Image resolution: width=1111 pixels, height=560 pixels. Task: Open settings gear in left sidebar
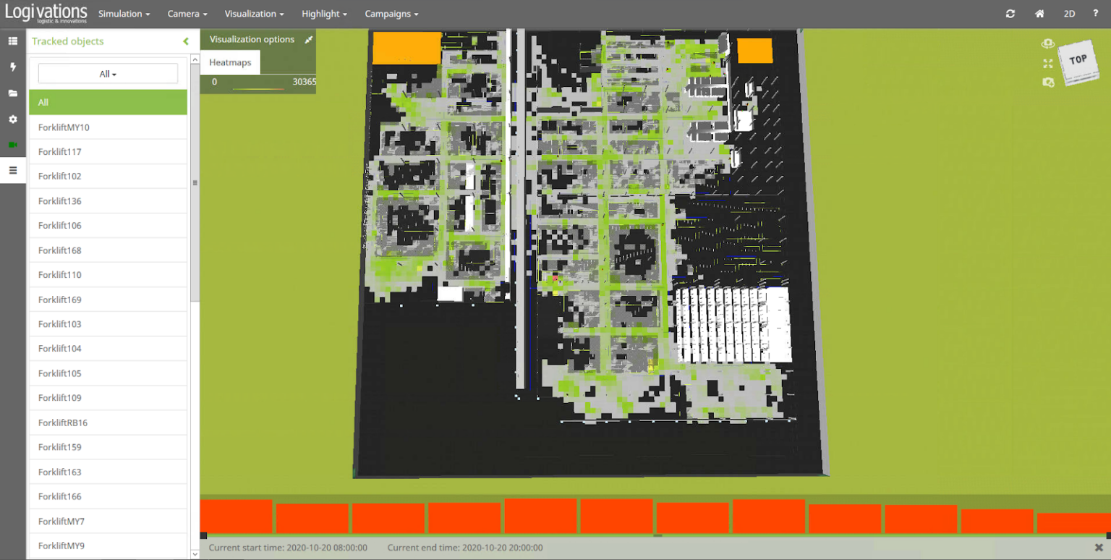pyautogui.click(x=12, y=119)
